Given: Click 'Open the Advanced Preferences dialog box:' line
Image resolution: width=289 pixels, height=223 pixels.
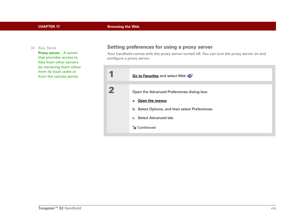Looking at the screenshot, I should tap(170, 92).
